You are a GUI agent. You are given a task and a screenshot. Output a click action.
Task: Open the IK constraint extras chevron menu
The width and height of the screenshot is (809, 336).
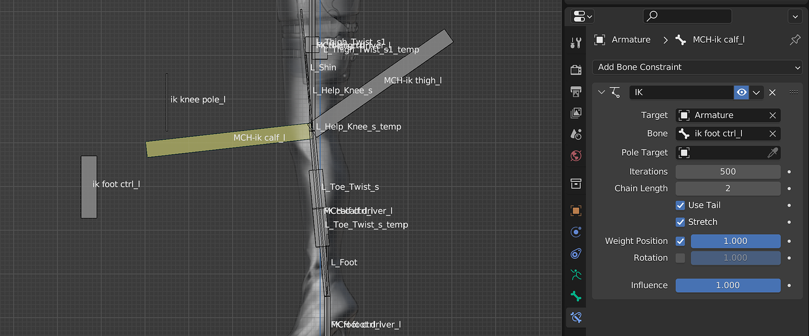(x=756, y=92)
